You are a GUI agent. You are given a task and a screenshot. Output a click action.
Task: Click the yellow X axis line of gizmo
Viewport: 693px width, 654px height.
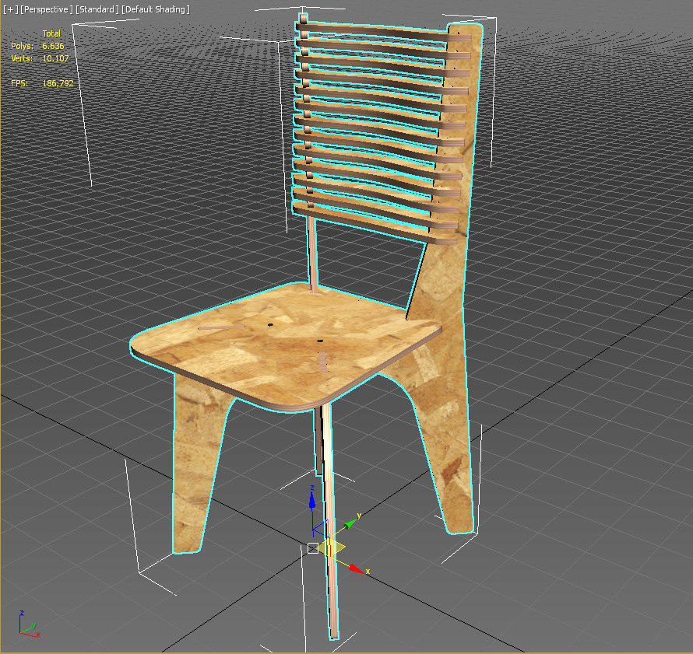tap(343, 564)
